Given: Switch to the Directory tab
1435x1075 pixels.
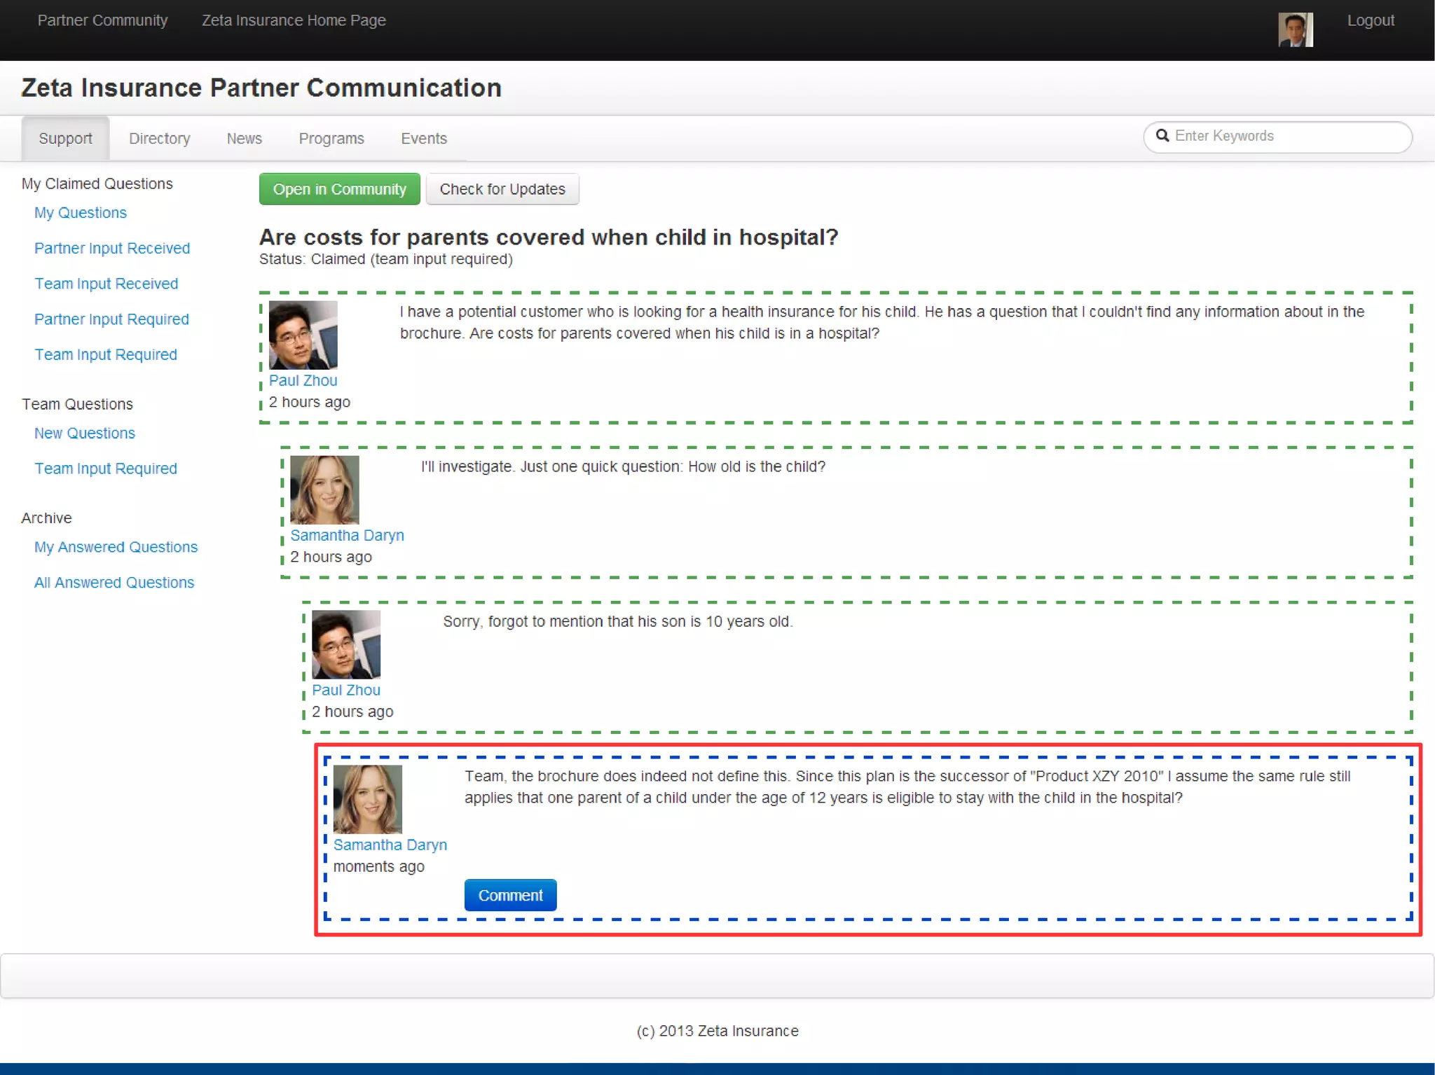Looking at the screenshot, I should [x=159, y=139].
